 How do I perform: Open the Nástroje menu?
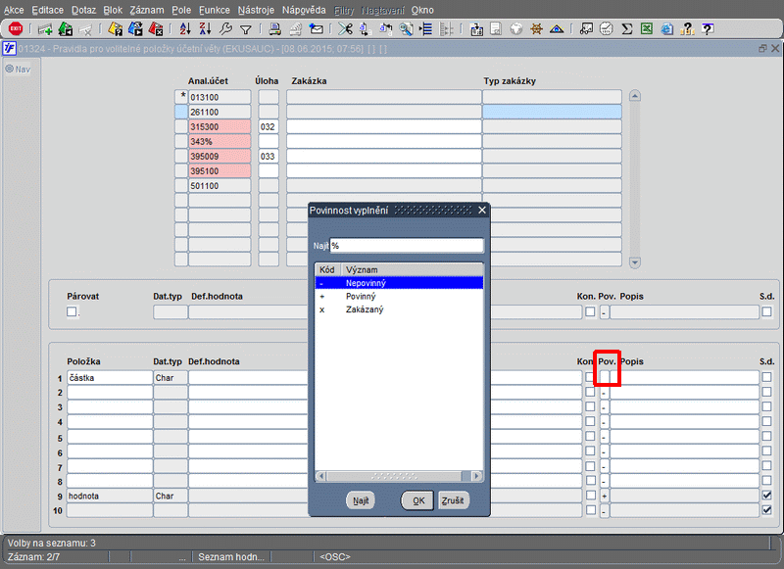256,10
